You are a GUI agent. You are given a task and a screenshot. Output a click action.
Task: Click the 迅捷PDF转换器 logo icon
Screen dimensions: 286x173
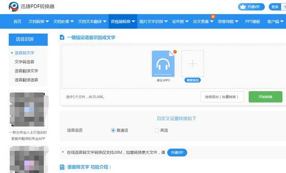[x=13, y=7]
